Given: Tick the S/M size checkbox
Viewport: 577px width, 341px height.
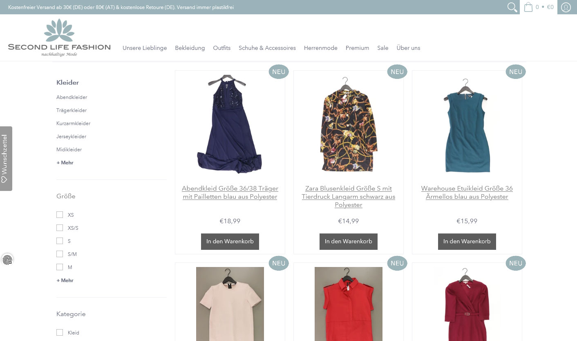Looking at the screenshot, I should [x=60, y=254].
